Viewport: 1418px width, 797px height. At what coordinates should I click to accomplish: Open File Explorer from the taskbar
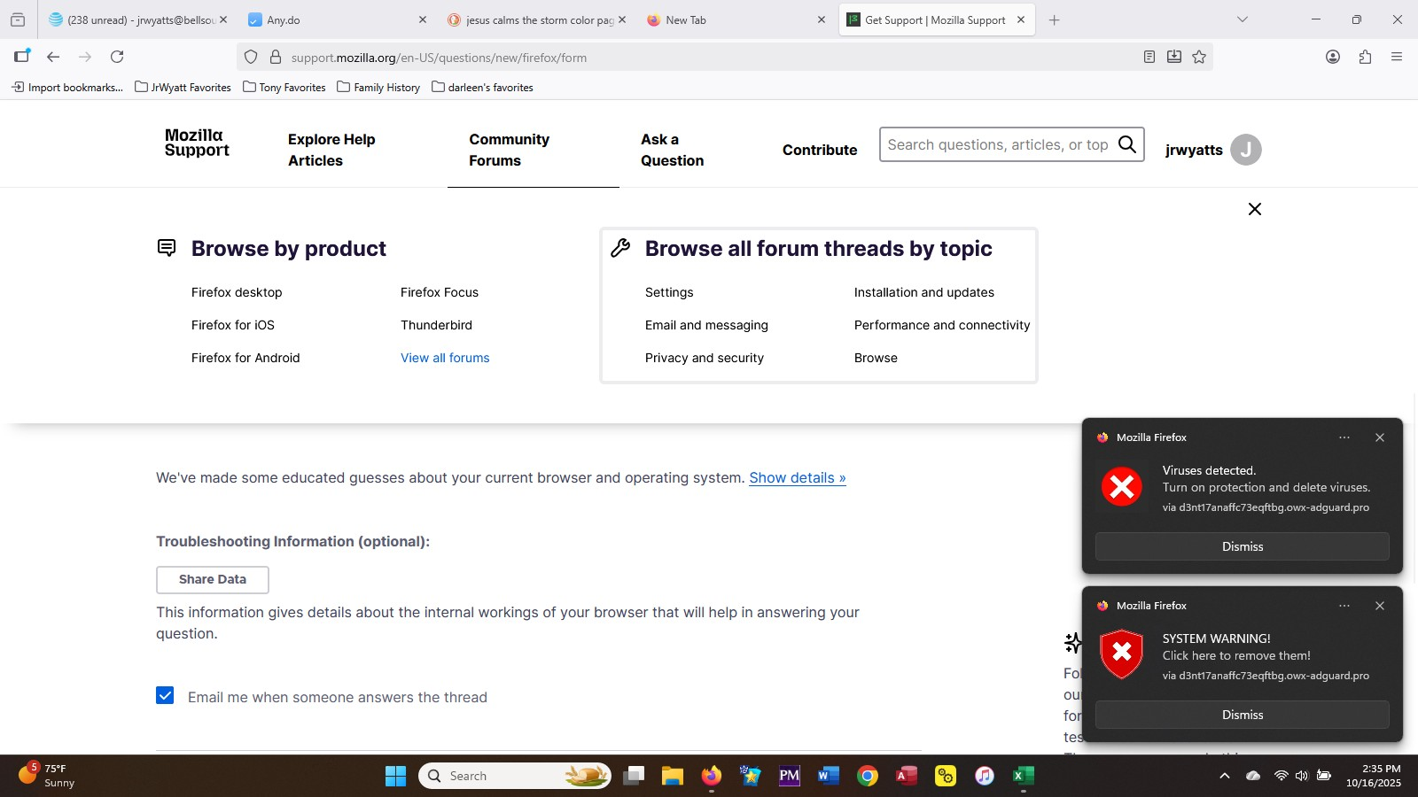click(673, 776)
